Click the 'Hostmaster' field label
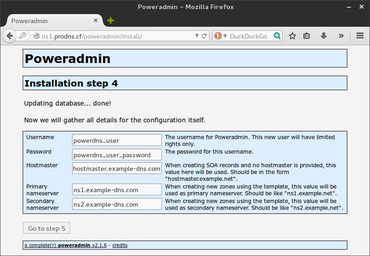 pos(42,165)
